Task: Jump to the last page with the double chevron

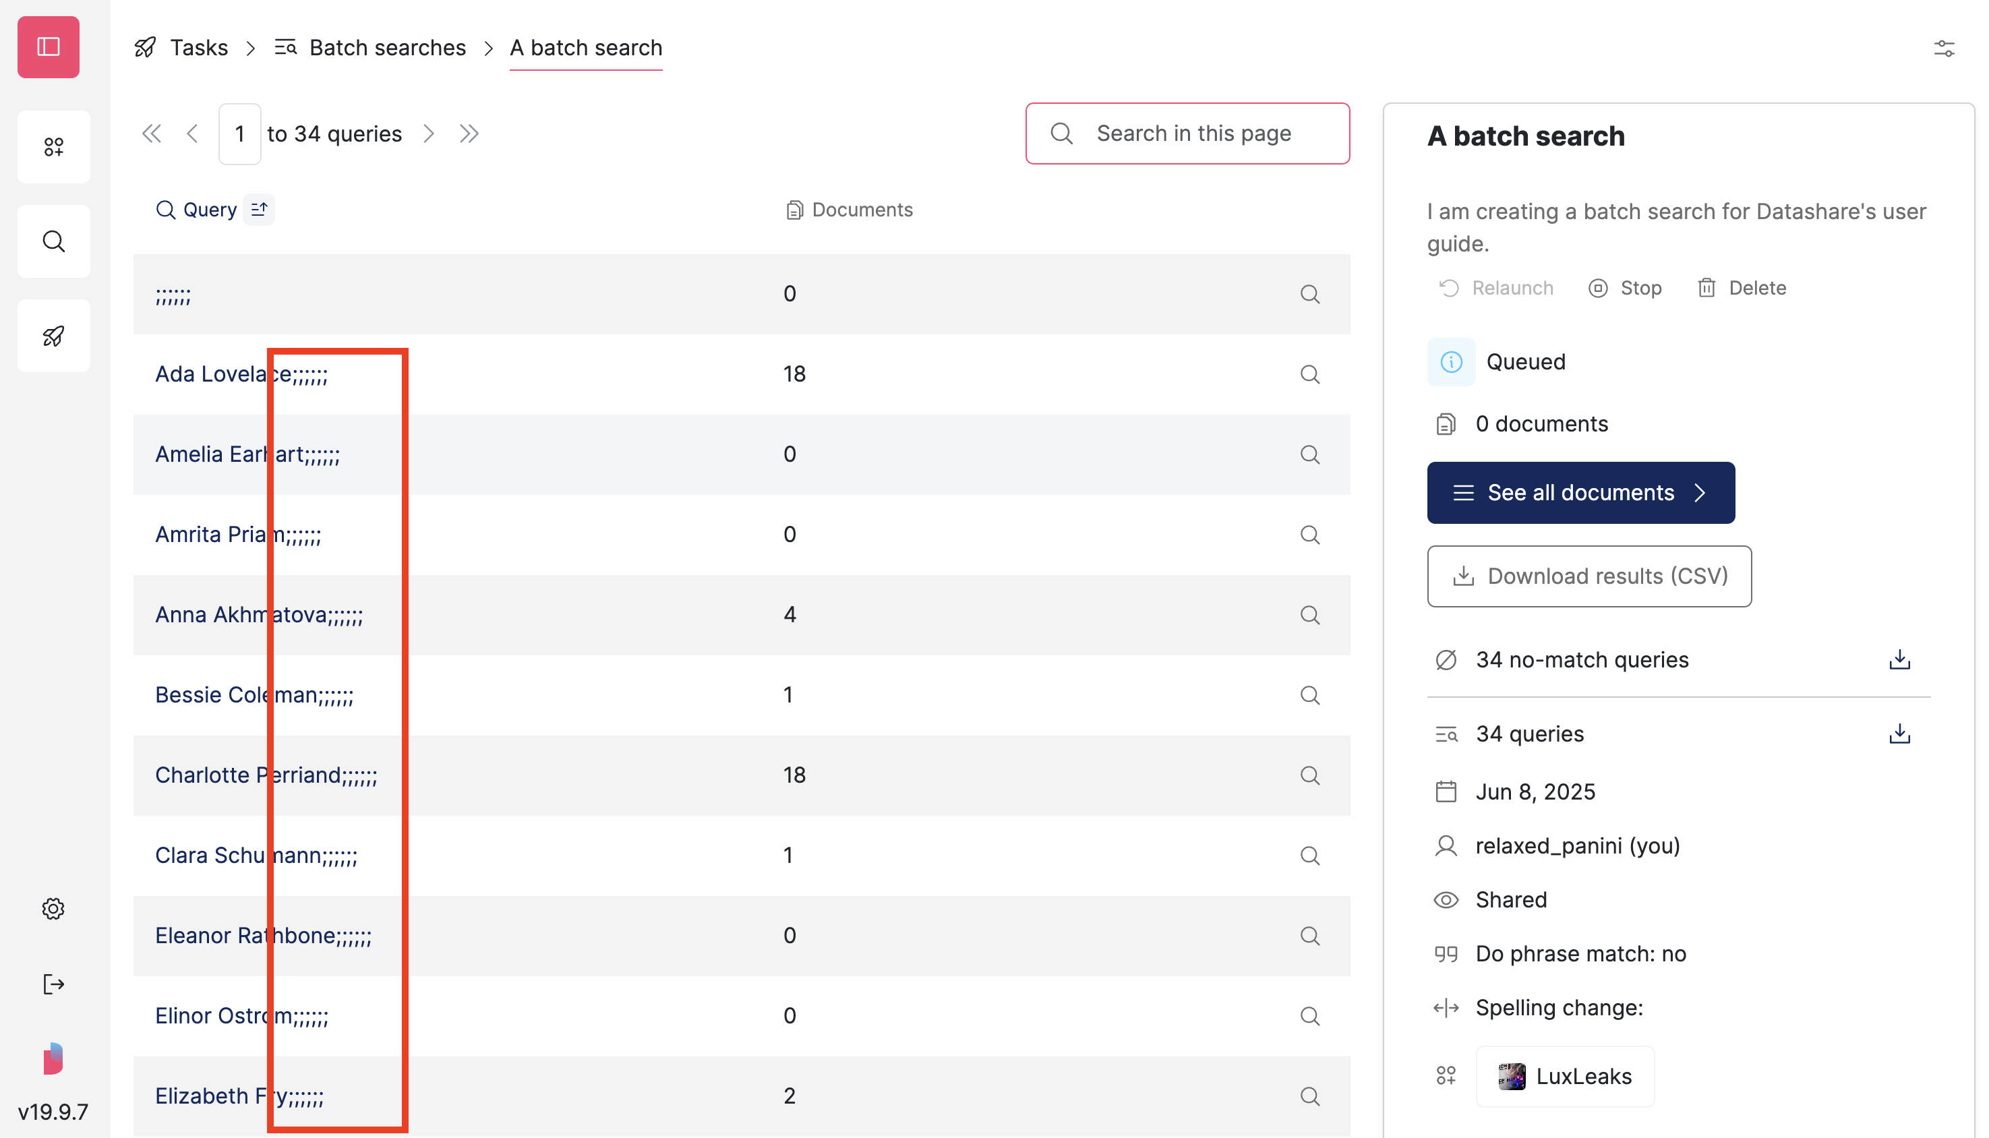Action: tap(469, 133)
